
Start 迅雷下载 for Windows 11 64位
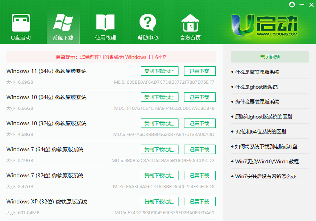click(x=200, y=71)
